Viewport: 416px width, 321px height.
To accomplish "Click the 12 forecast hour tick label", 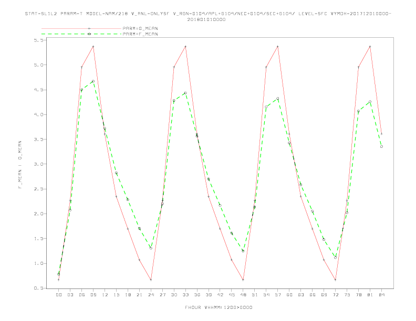I will (105, 295).
